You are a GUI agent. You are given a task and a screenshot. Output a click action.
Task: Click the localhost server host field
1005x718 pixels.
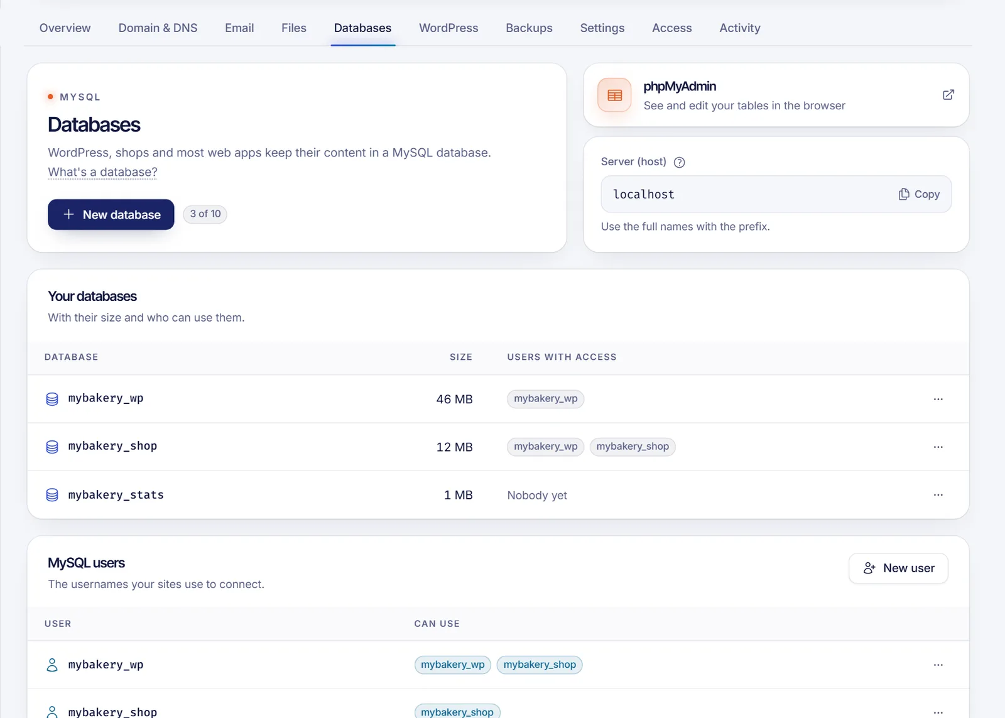coord(776,194)
